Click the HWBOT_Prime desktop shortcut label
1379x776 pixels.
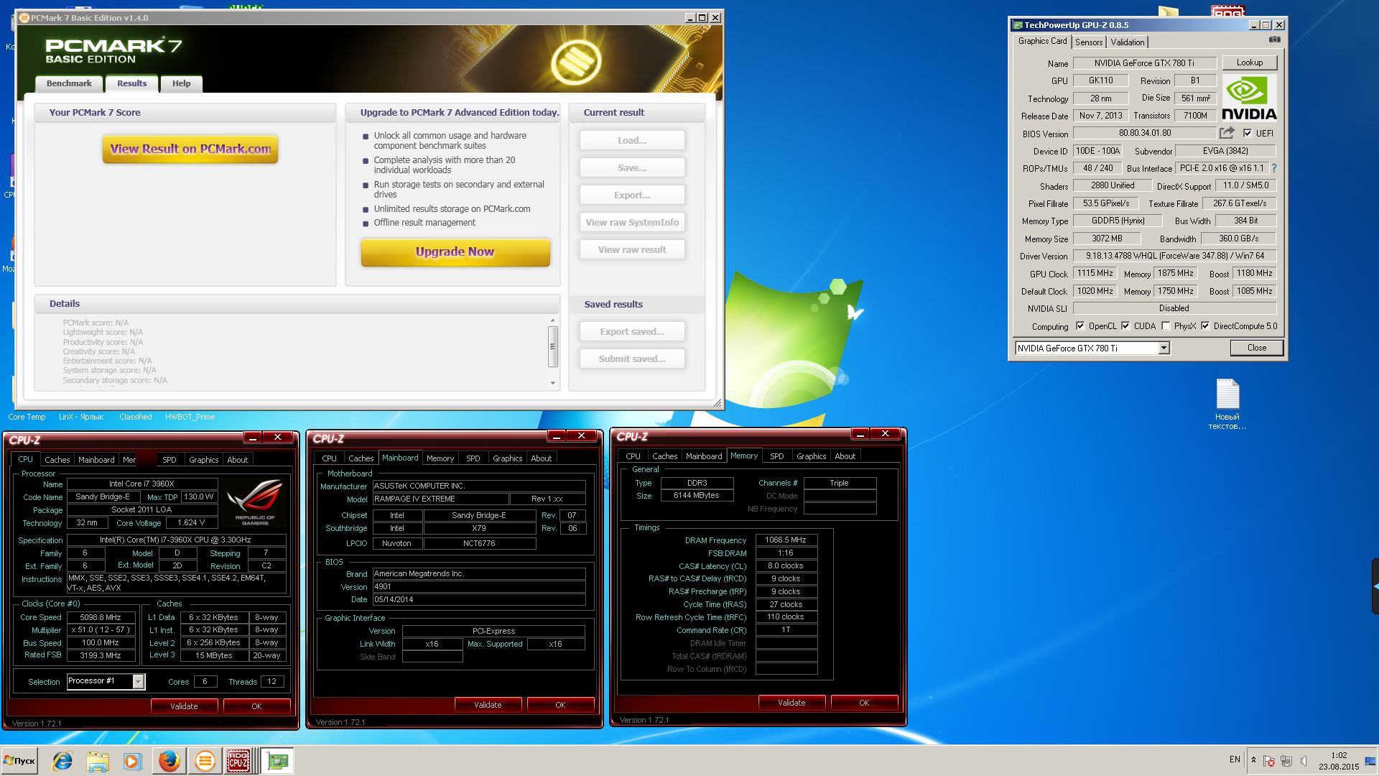click(x=190, y=417)
